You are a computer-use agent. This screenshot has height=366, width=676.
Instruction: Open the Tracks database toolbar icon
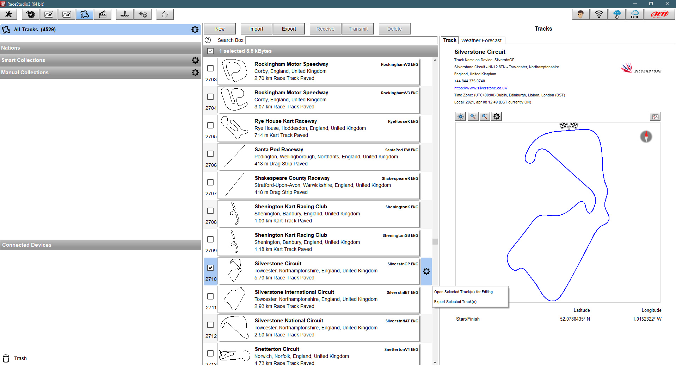coord(85,14)
